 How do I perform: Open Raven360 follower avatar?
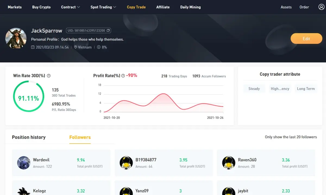click(x=228, y=163)
